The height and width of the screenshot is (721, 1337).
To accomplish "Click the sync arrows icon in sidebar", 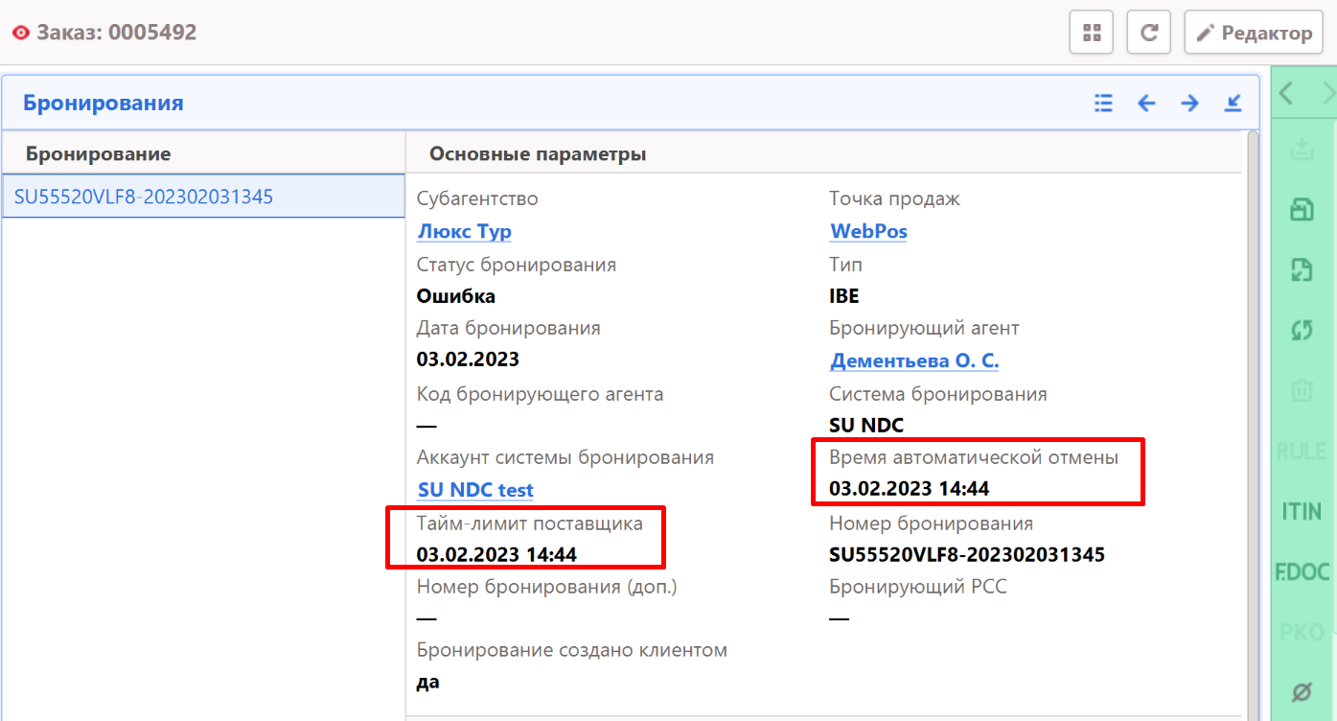I will (1302, 330).
